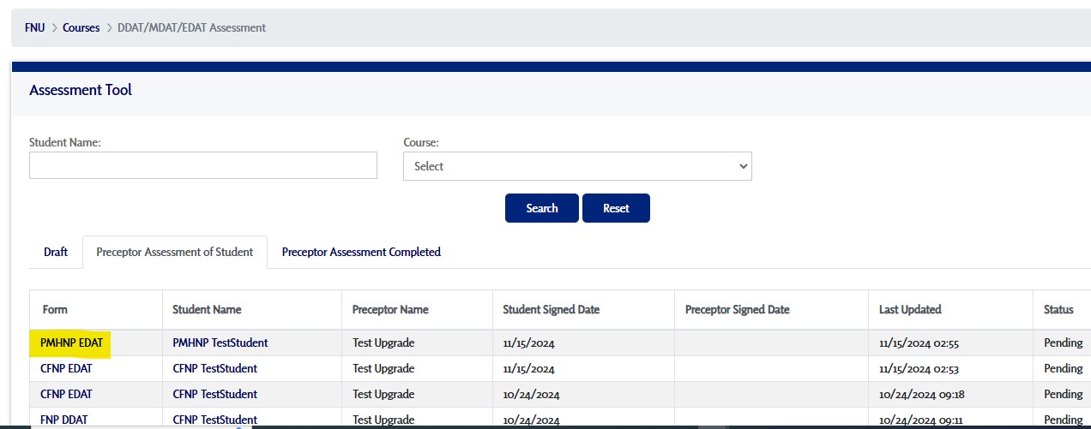This screenshot has height=429, width=1091.
Task: Open CFNP EDAT form updated 11/15/2024 02:53
Action: coord(66,368)
